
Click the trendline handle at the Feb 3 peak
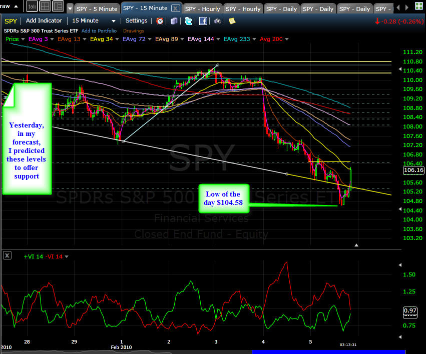(x=218, y=65)
